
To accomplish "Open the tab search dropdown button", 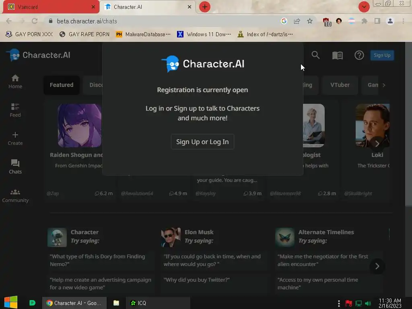I will pos(364,7).
